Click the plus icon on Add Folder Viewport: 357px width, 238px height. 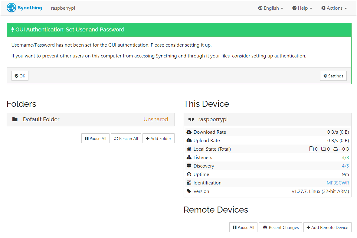[x=148, y=138]
